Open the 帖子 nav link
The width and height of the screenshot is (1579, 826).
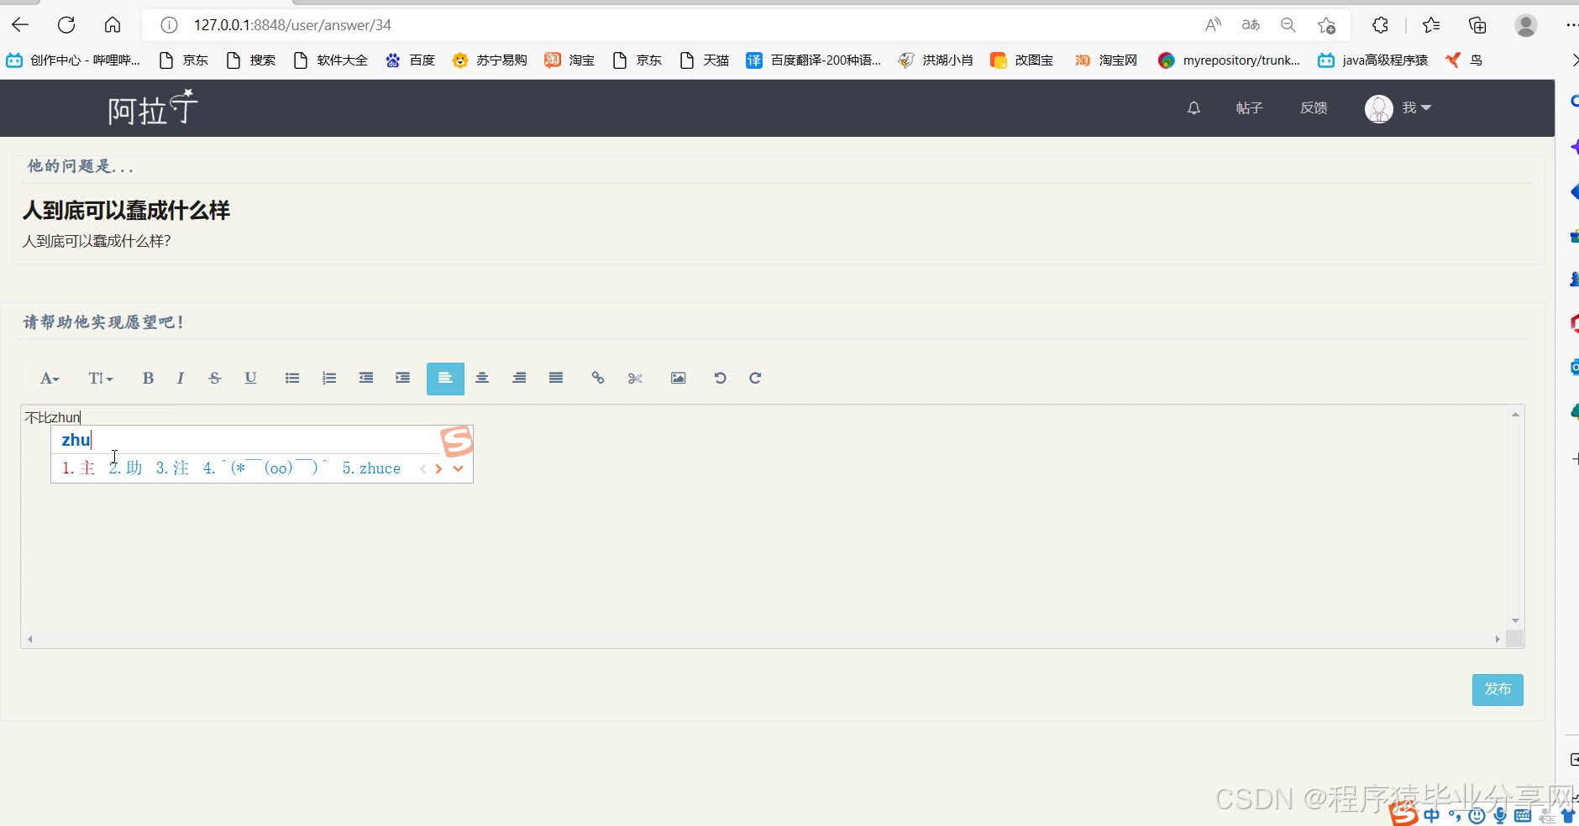1250,108
